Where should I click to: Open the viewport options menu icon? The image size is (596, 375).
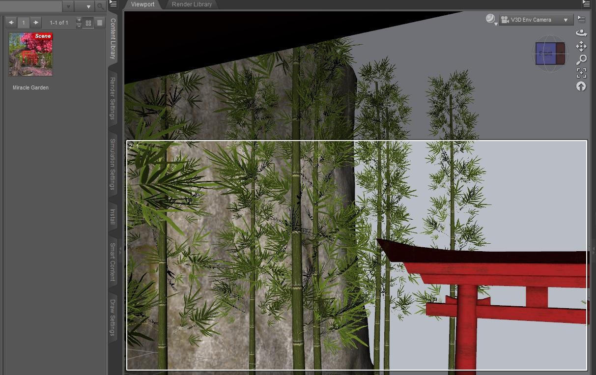pos(581,19)
